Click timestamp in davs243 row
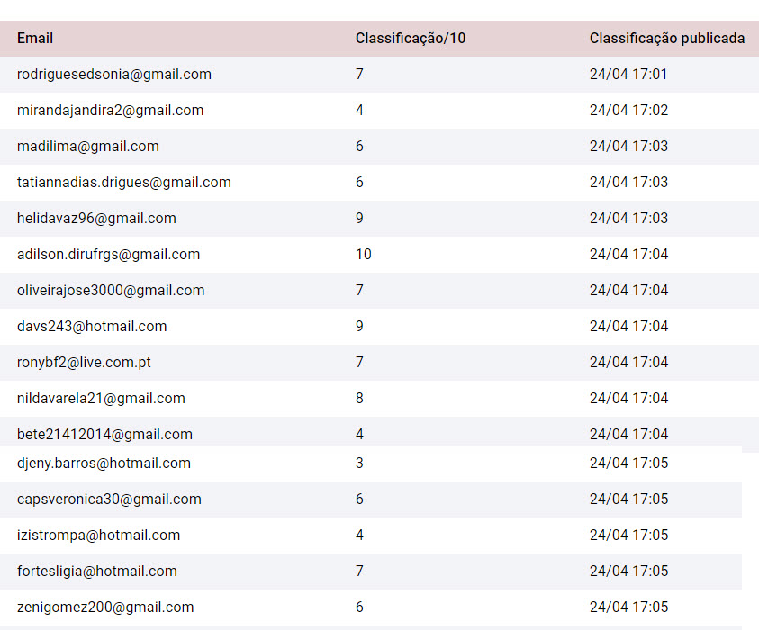The width and height of the screenshot is (759, 630). [628, 326]
